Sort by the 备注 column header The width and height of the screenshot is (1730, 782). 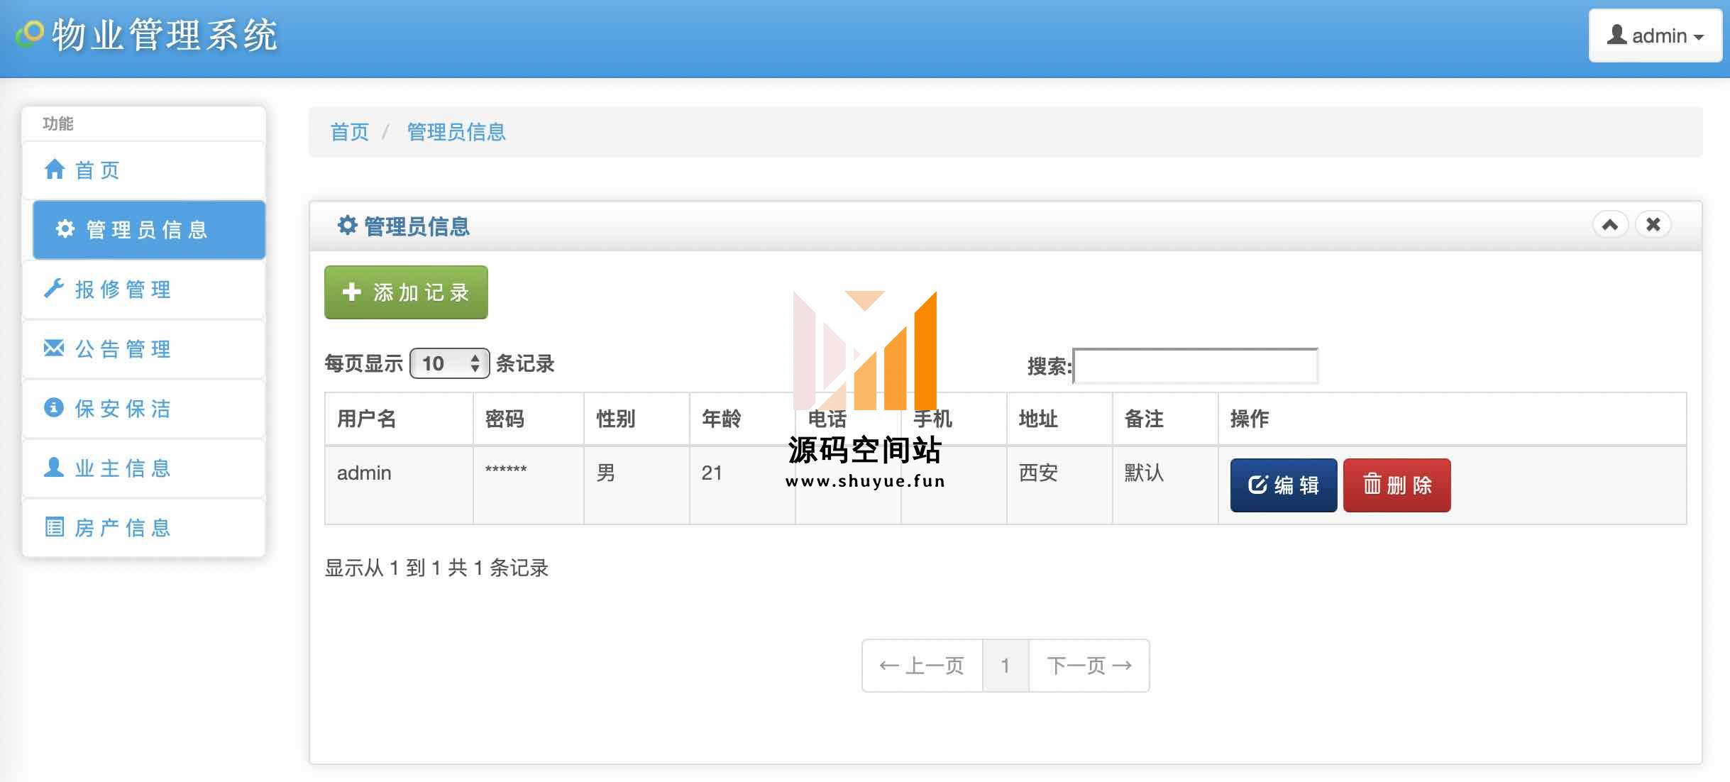(x=1165, y=419)
